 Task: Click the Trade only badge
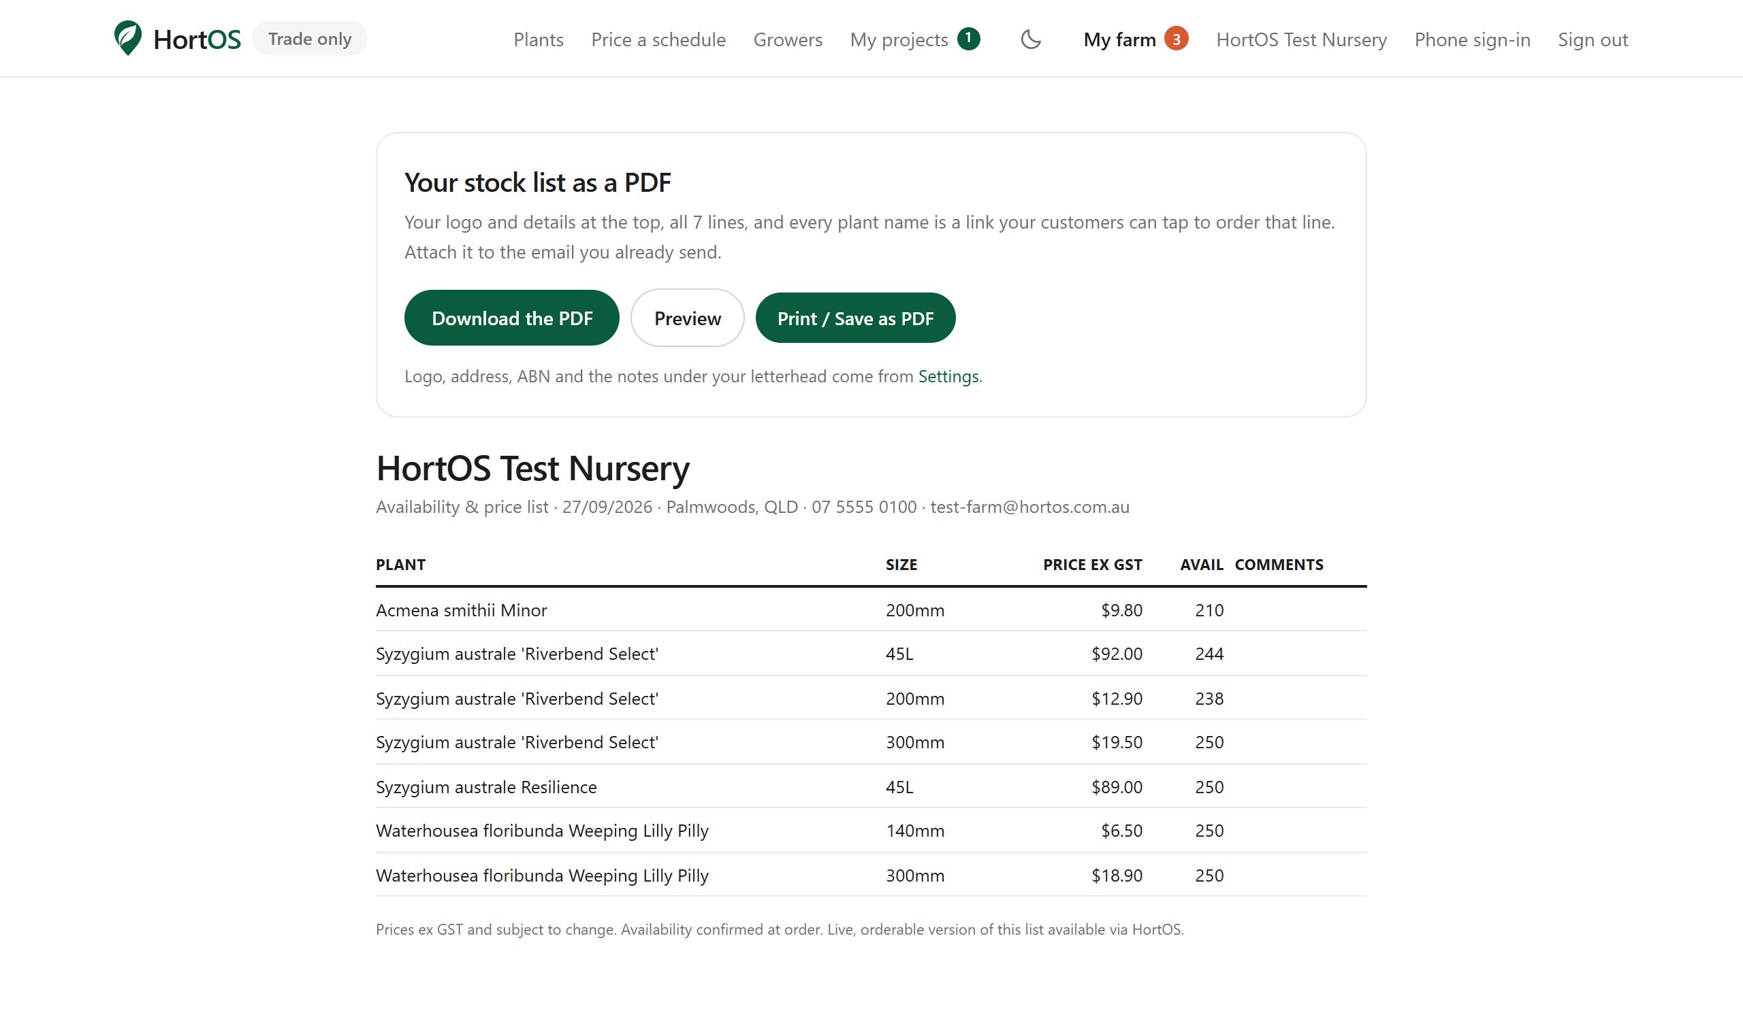coord(310,38)
